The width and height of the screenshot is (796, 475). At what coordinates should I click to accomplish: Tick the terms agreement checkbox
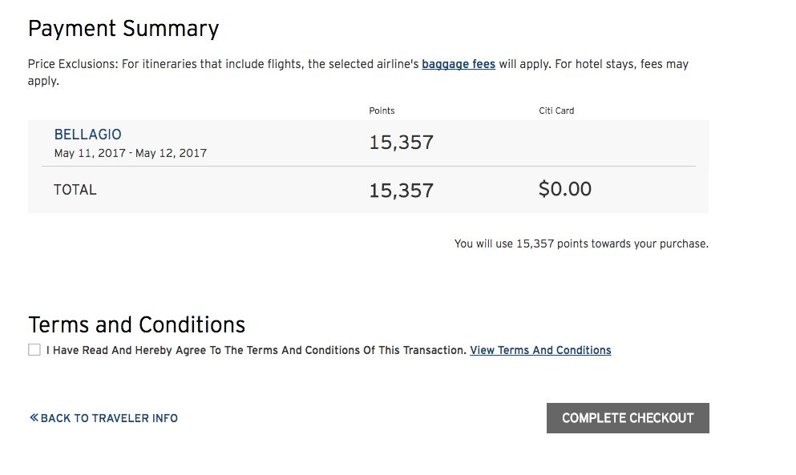[x=34, y=350]
